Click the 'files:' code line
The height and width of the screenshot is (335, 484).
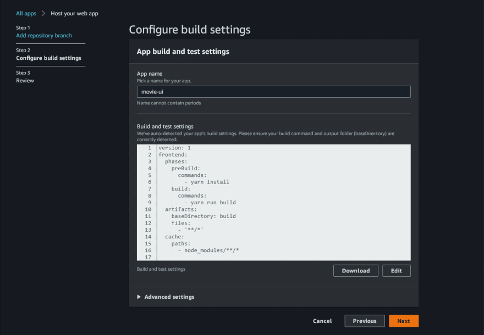[x=181, y=223]
